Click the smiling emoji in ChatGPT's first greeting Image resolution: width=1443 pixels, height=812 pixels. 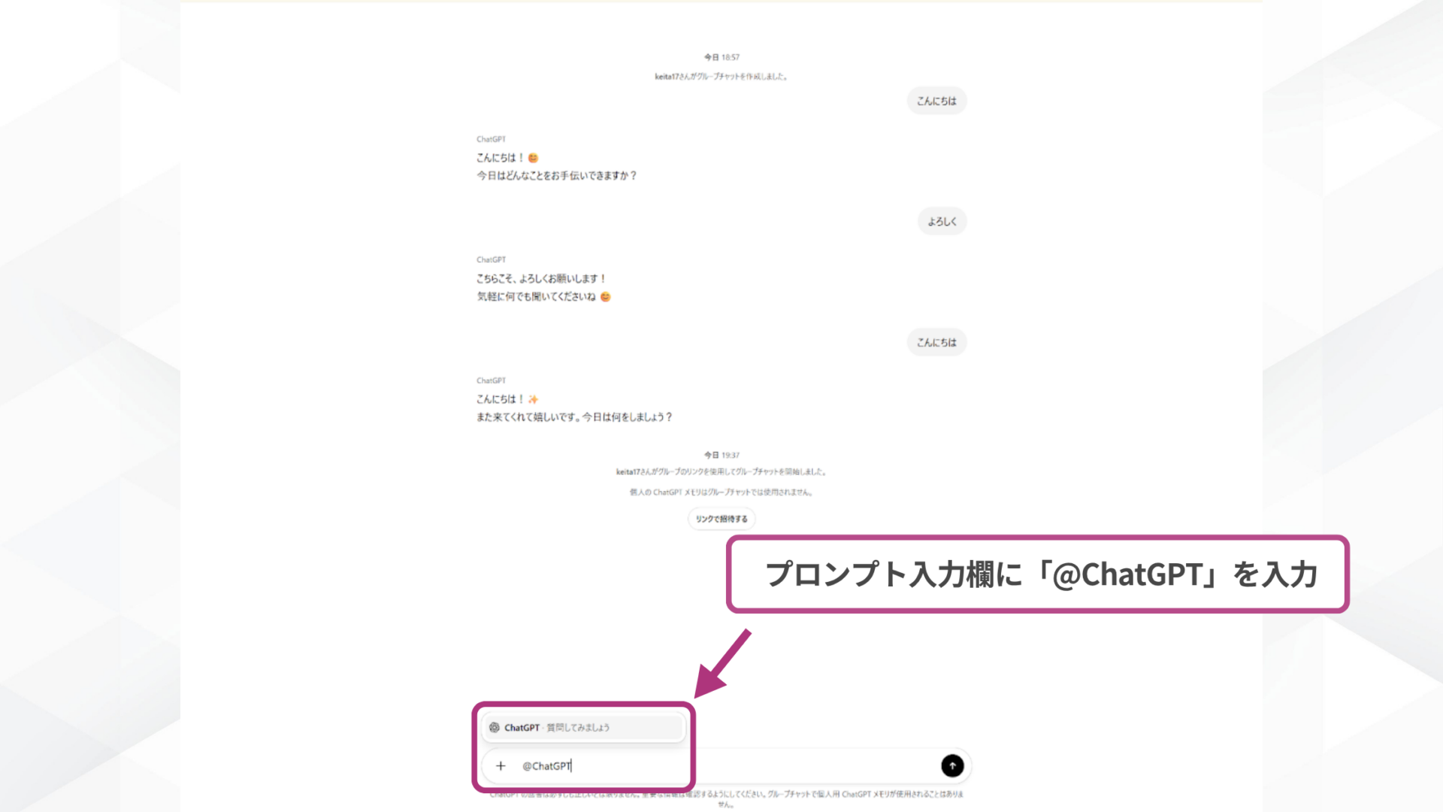[533, 158]
